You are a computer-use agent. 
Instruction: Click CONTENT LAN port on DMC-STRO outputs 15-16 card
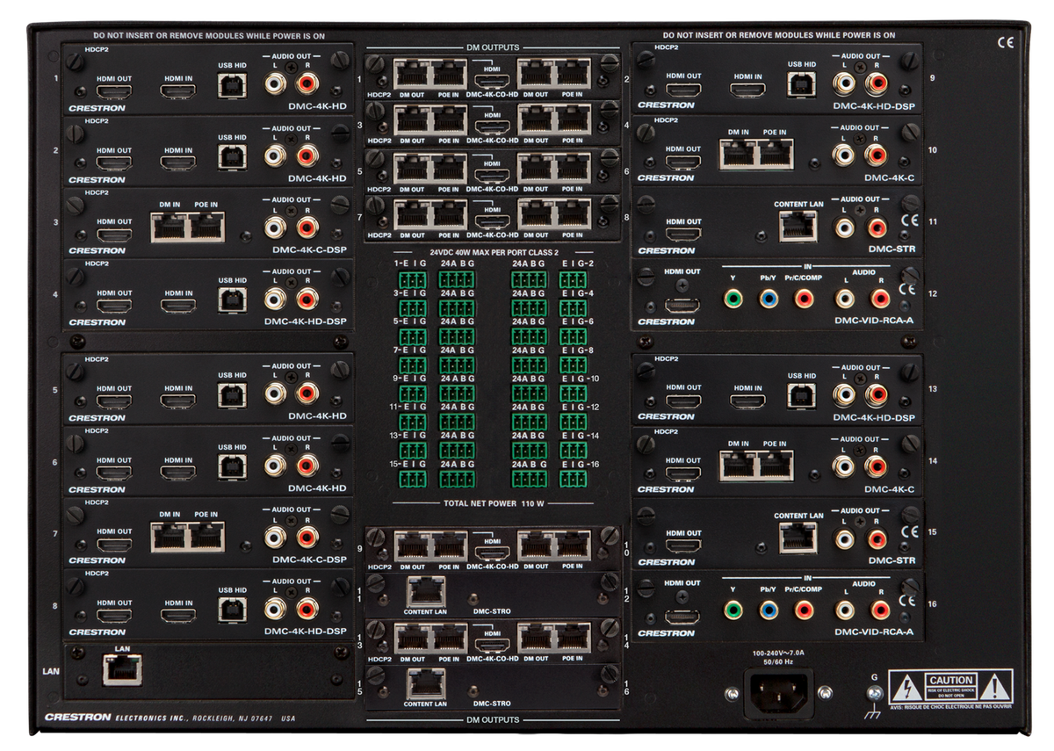(426, 685)
